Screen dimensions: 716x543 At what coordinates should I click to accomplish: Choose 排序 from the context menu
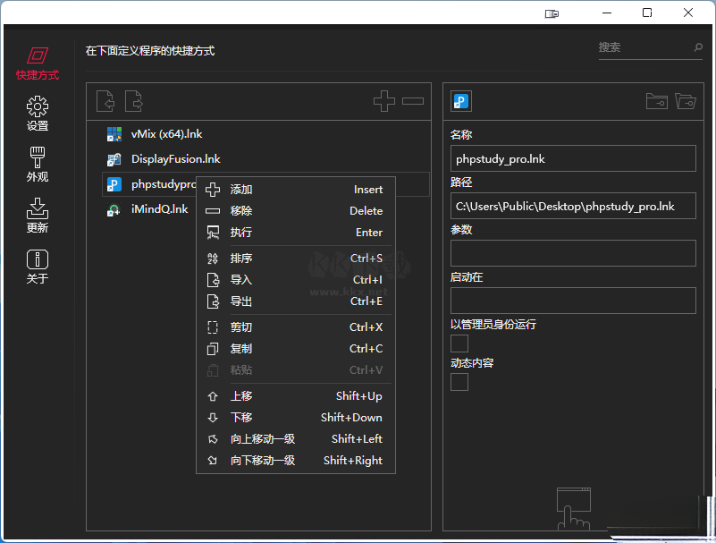(296, 259)
